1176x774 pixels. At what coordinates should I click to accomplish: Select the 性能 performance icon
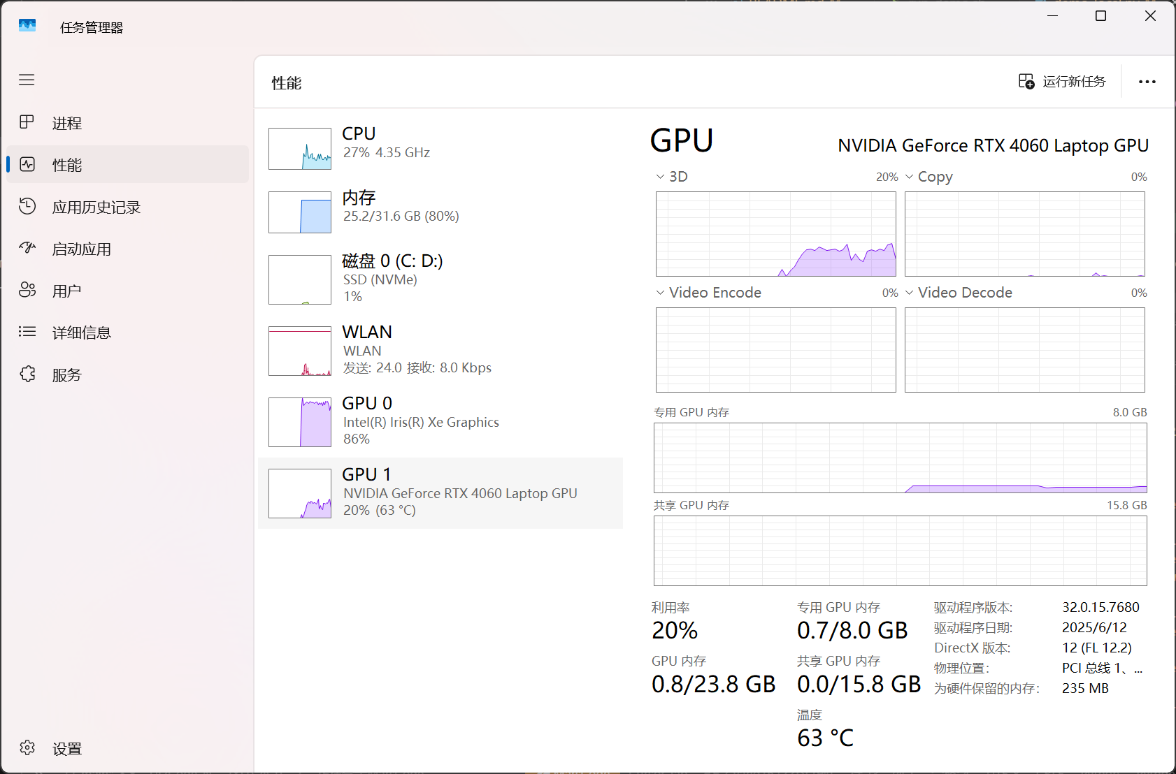coord(27,164)
